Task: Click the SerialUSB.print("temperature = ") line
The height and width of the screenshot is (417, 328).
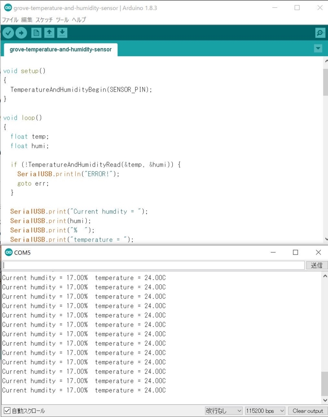Action: (72, 239)
